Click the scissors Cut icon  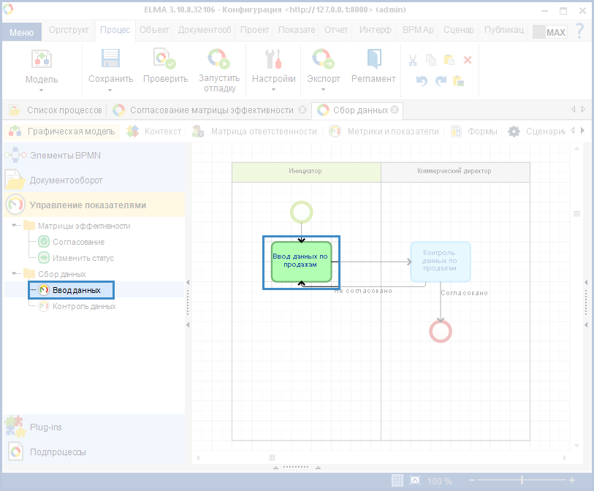(x=413, y=61)
